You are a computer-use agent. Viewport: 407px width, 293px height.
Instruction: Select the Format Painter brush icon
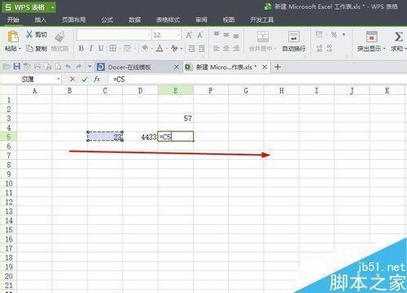point(60,37)
